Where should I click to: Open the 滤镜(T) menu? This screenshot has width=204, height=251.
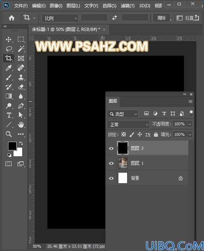click(127, 6)
